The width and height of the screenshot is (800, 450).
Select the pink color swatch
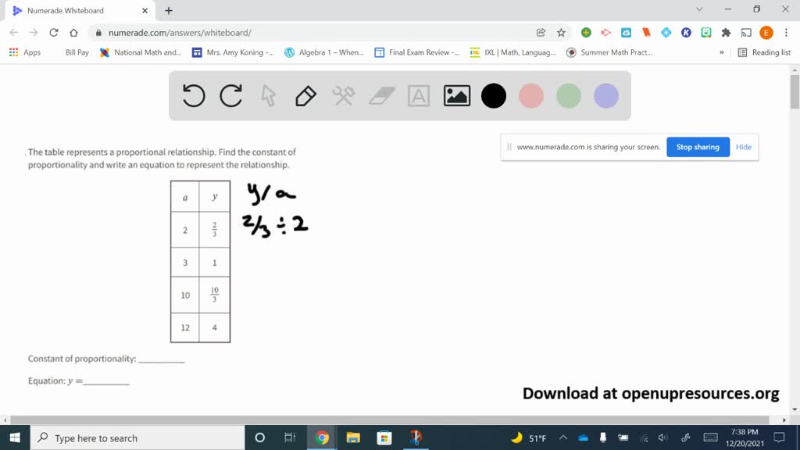pos(531,95)
